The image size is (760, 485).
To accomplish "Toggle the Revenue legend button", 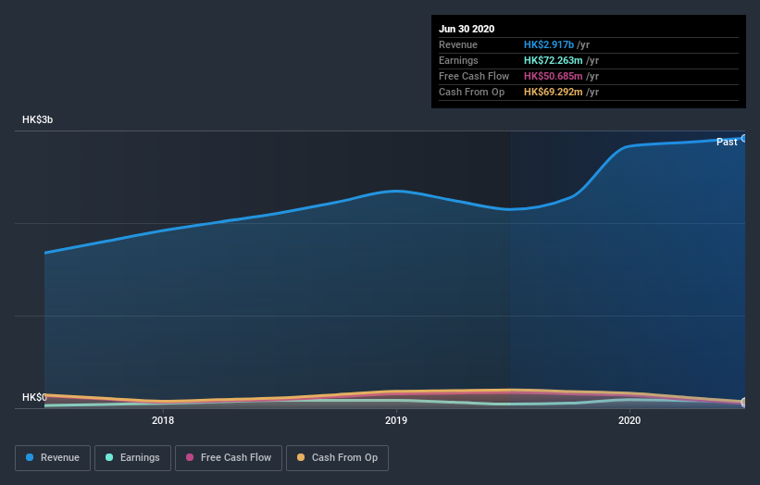I will coord(53,458).
